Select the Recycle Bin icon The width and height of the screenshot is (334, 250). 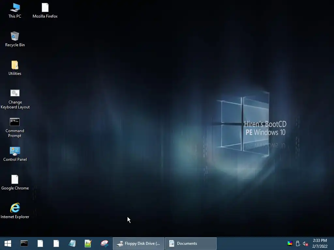coord(15,39)
